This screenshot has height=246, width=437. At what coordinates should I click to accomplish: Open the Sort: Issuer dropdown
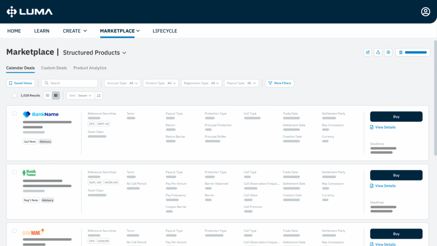click(x=81, y=96)
